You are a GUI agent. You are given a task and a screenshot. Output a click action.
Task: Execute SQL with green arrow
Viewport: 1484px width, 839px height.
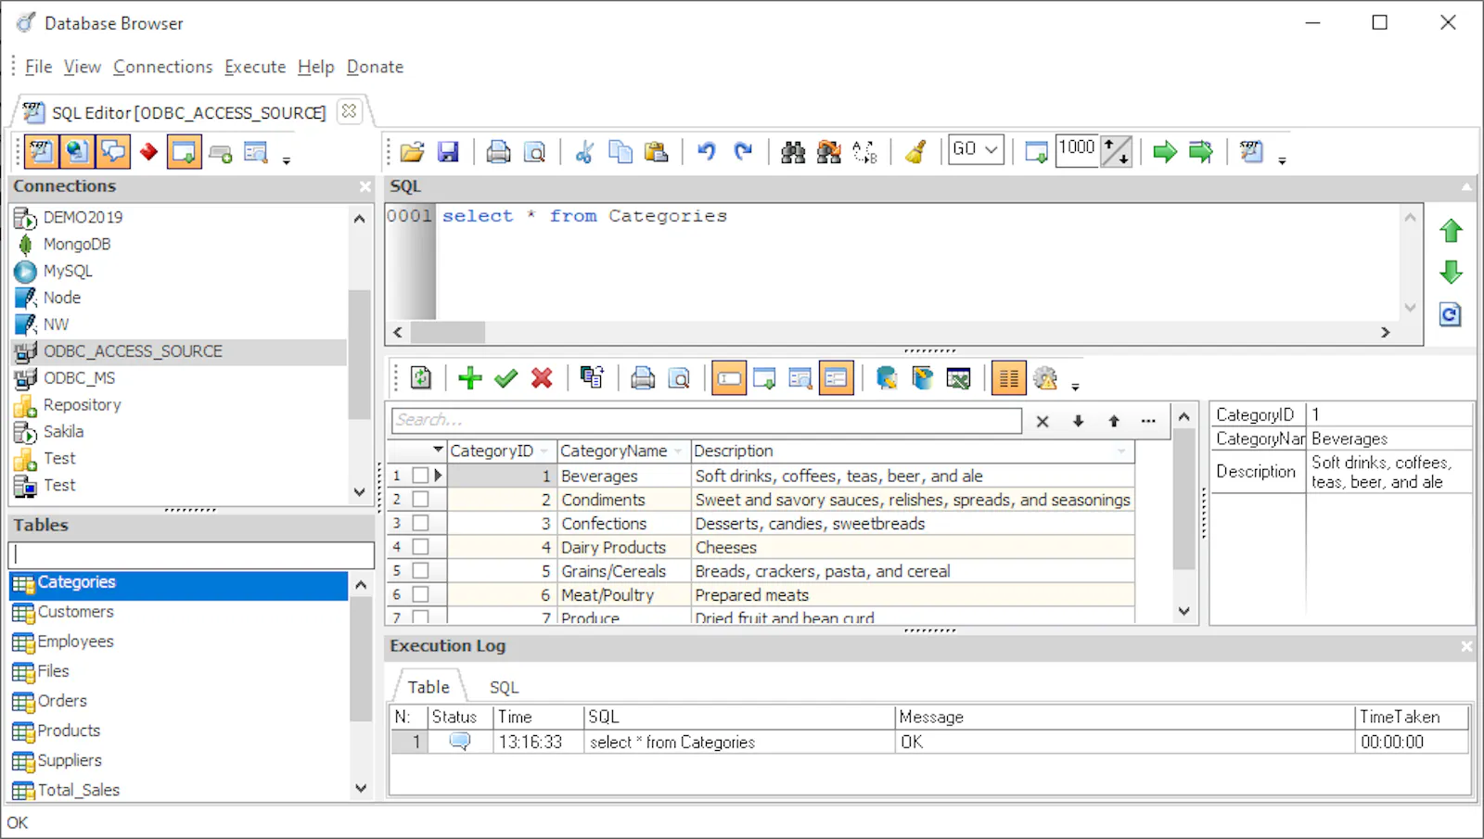click(x=1165, y=151)
